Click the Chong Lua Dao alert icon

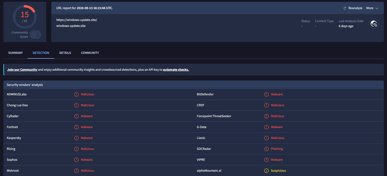[76, 105]
